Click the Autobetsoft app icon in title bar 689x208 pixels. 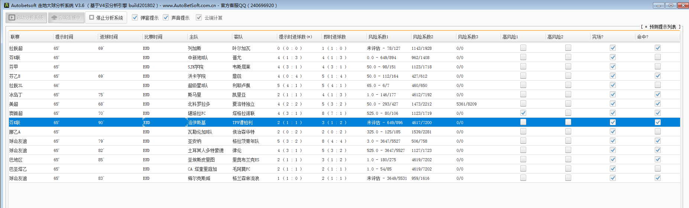click(x=6, y=5)
